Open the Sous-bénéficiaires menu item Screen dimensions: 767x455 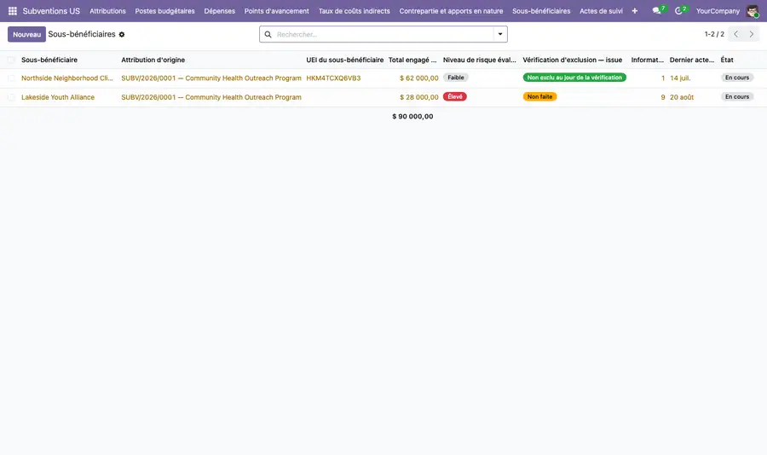click(x=541, y=11)
